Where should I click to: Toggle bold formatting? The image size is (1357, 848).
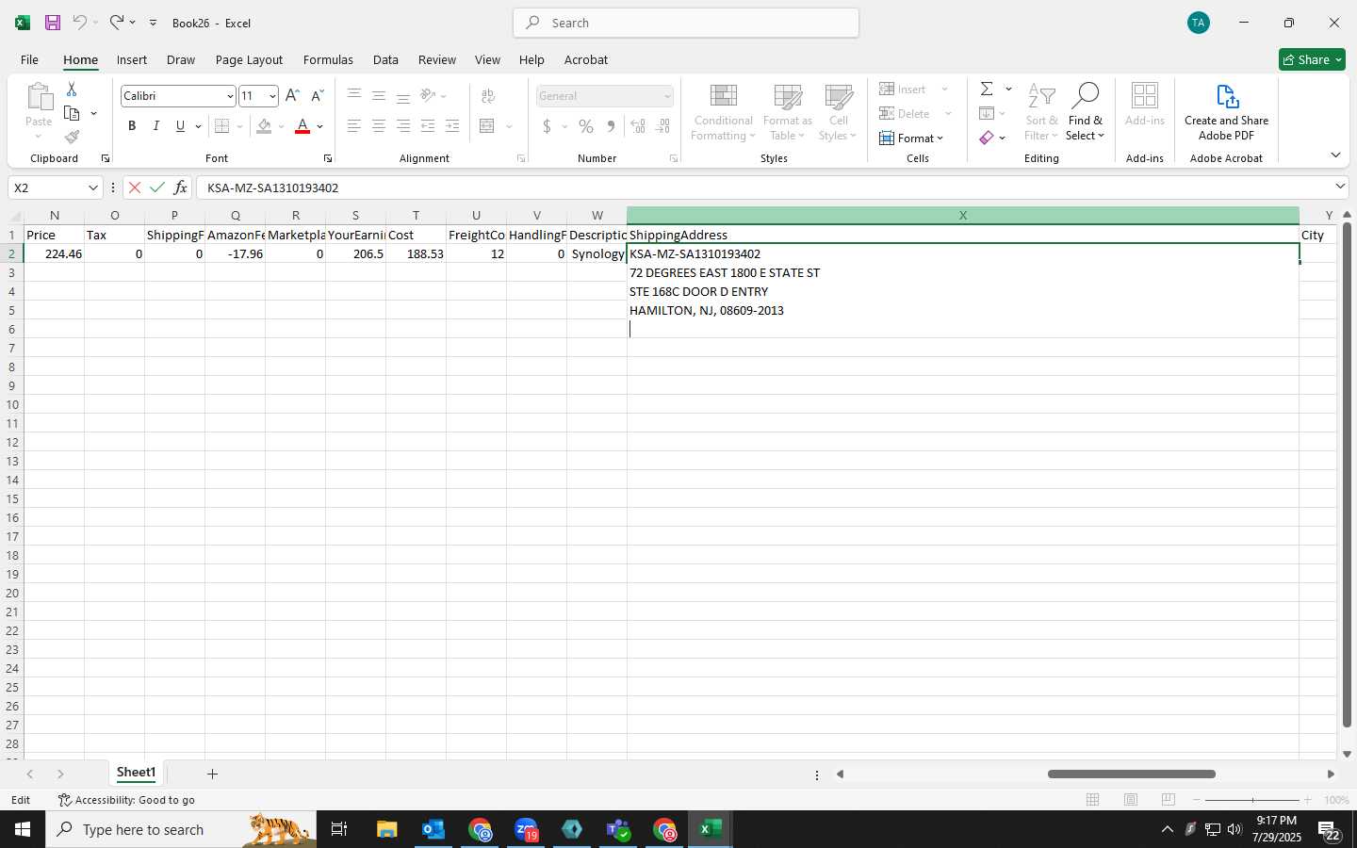click(x=132, y=126)
